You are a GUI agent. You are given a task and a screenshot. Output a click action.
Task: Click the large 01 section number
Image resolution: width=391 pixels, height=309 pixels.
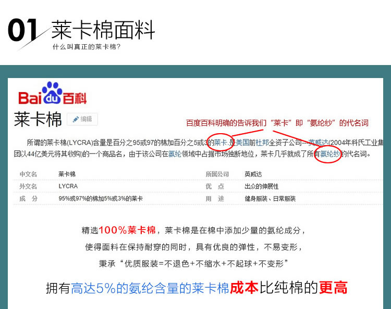point(22,30)
